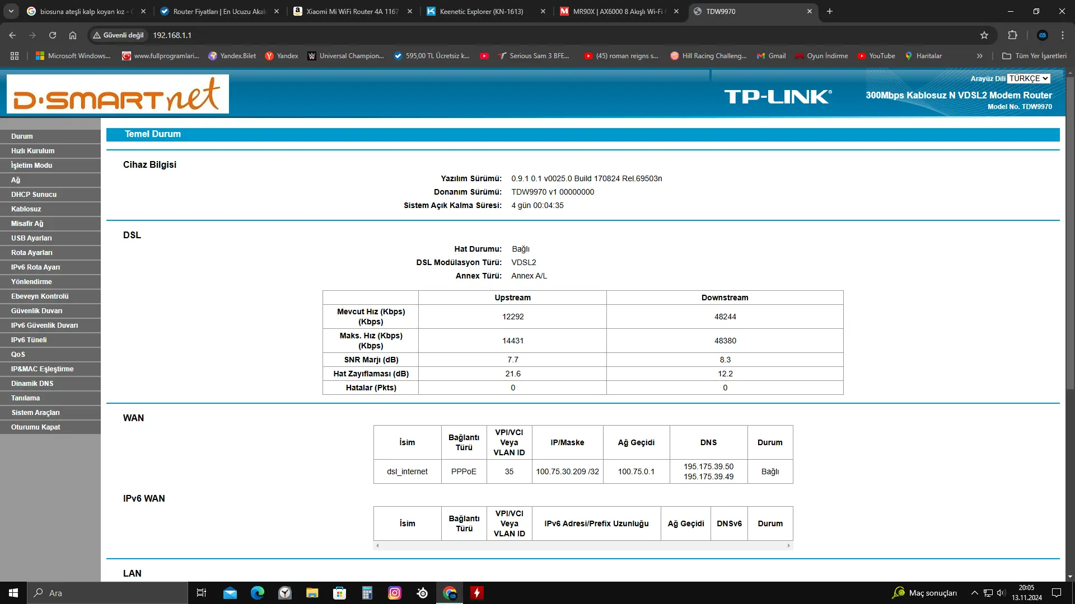Open the extensions puzzle icon

pyautogui.click(x=1012, y=35)
